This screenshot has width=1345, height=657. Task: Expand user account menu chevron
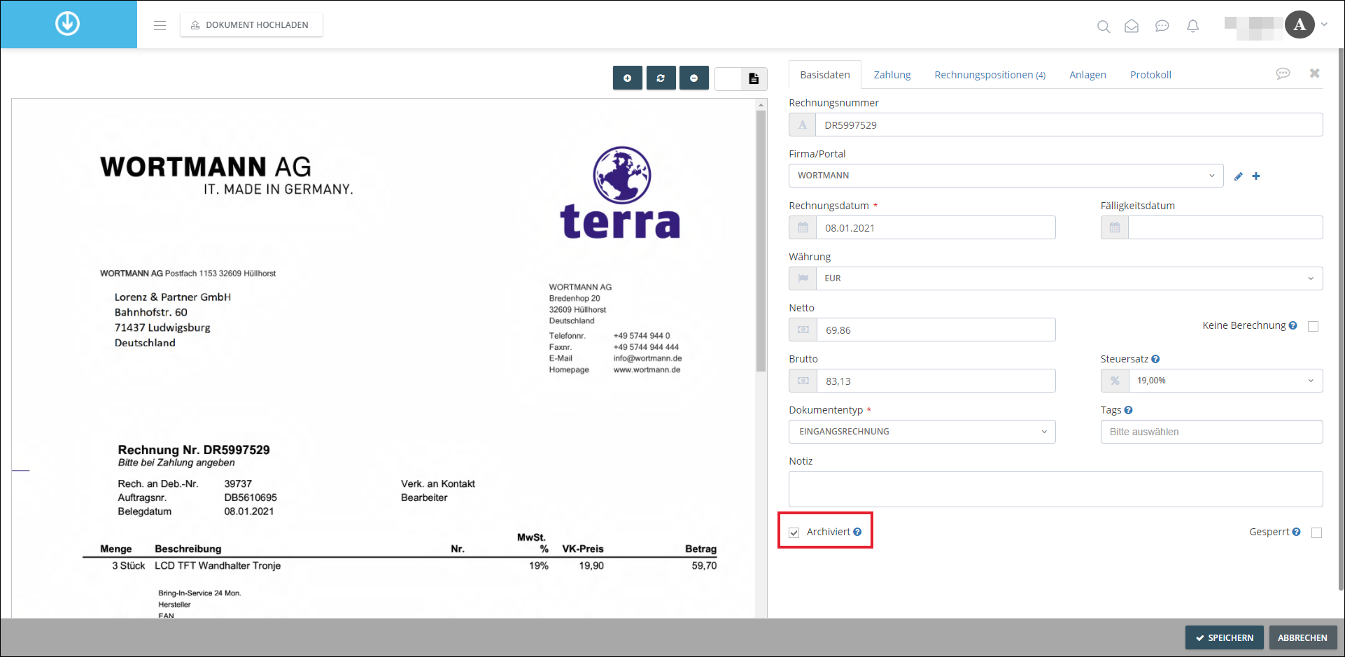click(1324, 24)
